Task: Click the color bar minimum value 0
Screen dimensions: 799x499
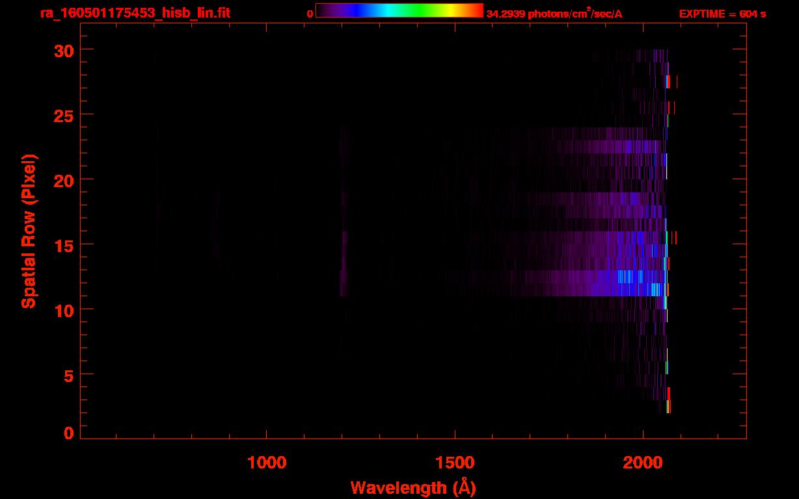Action: [x=310, y=14]
